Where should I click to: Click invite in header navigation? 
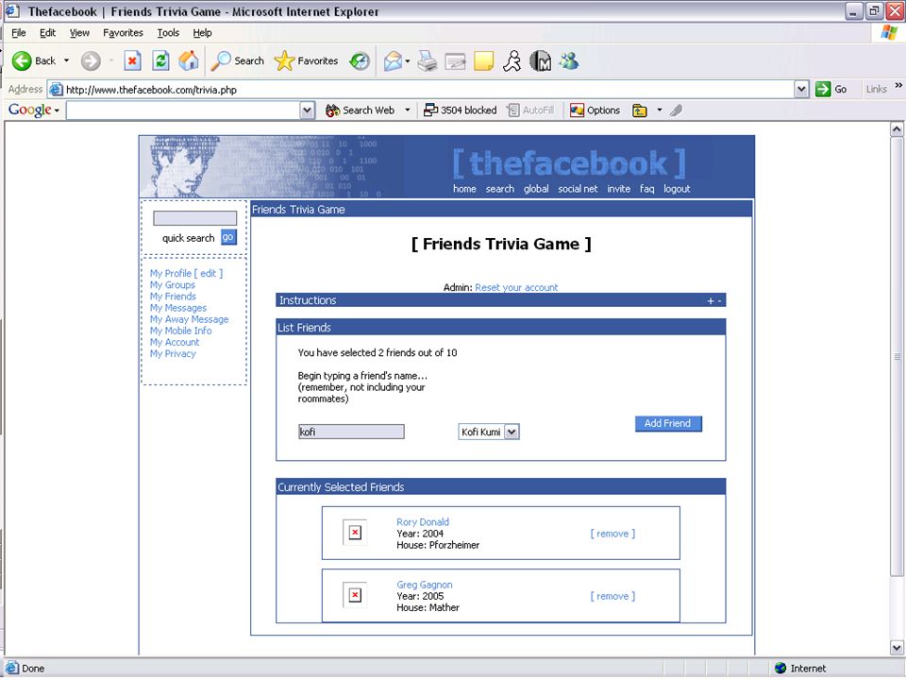coord(618,189)
